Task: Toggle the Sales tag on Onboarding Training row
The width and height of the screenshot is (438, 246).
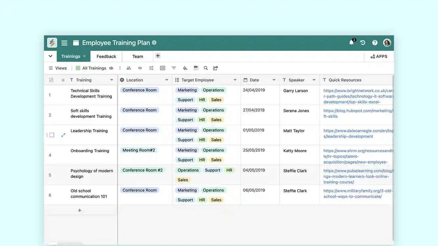Action: click(216, 160)
